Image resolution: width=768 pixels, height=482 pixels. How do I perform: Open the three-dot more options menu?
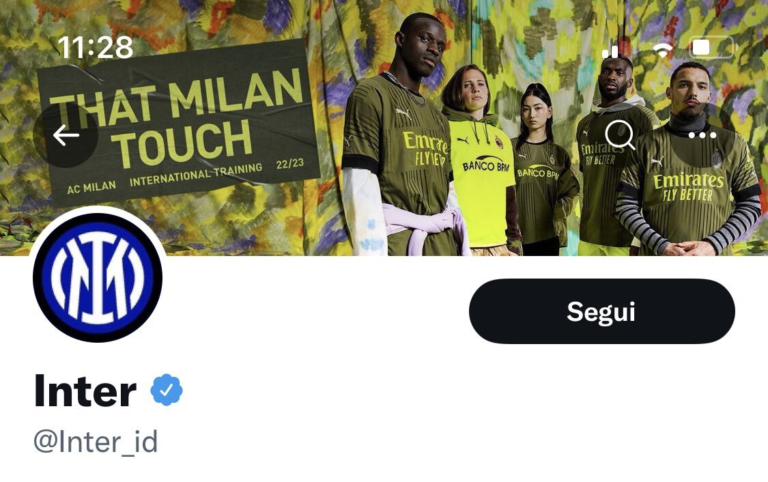click(702, 135)
